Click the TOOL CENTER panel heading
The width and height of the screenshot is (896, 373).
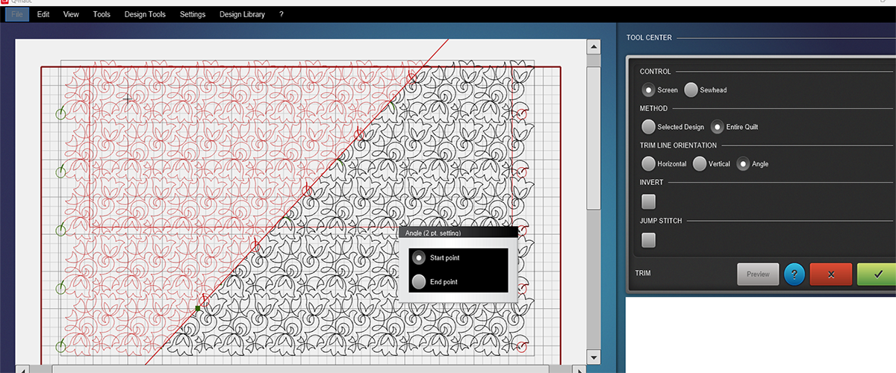[x=649, y=37]
